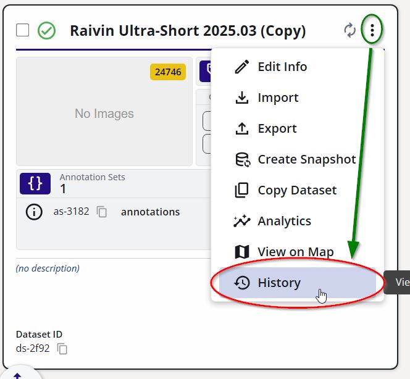Select View on Map menu entry
This screenshot has width=410, height=379.
[x=297, y=252]
